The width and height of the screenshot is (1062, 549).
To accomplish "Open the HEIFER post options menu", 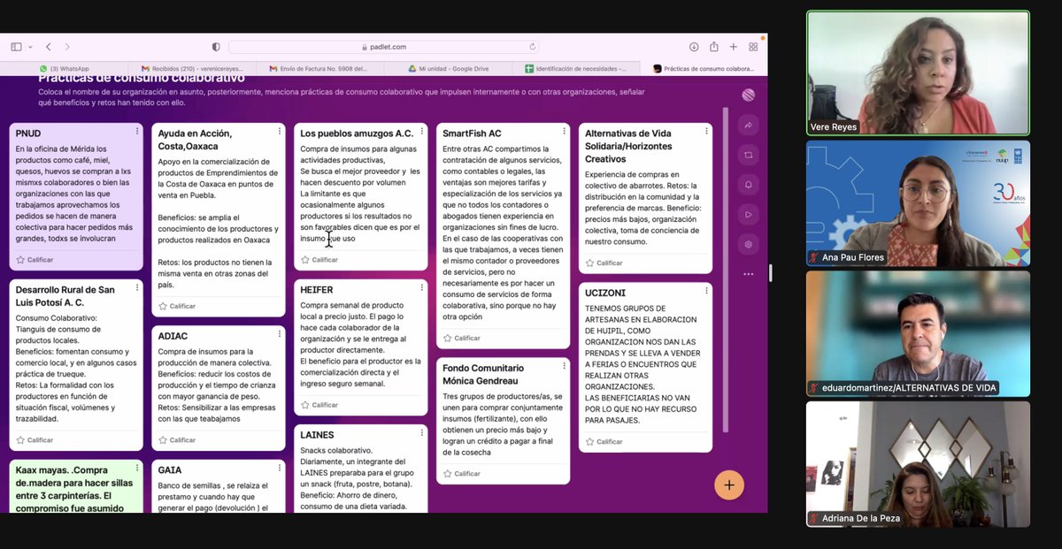I will click(x=421, y=288).
